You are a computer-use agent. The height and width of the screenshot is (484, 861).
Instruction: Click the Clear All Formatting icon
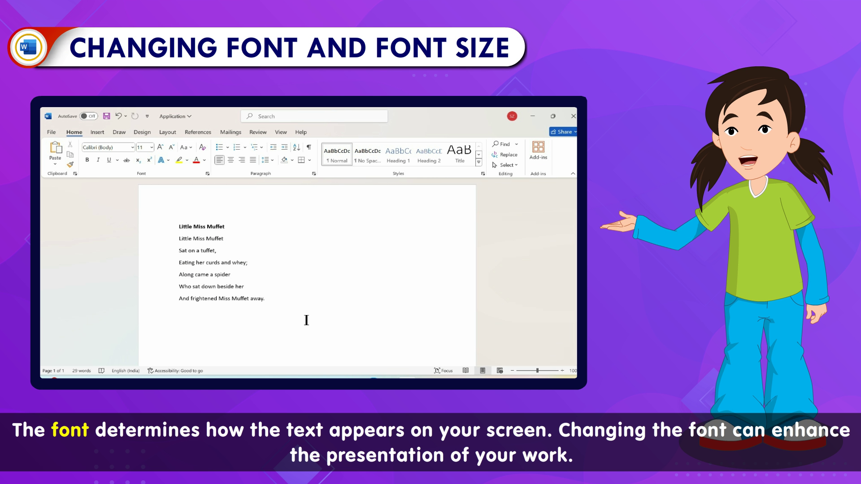click(x=202, y=147)
